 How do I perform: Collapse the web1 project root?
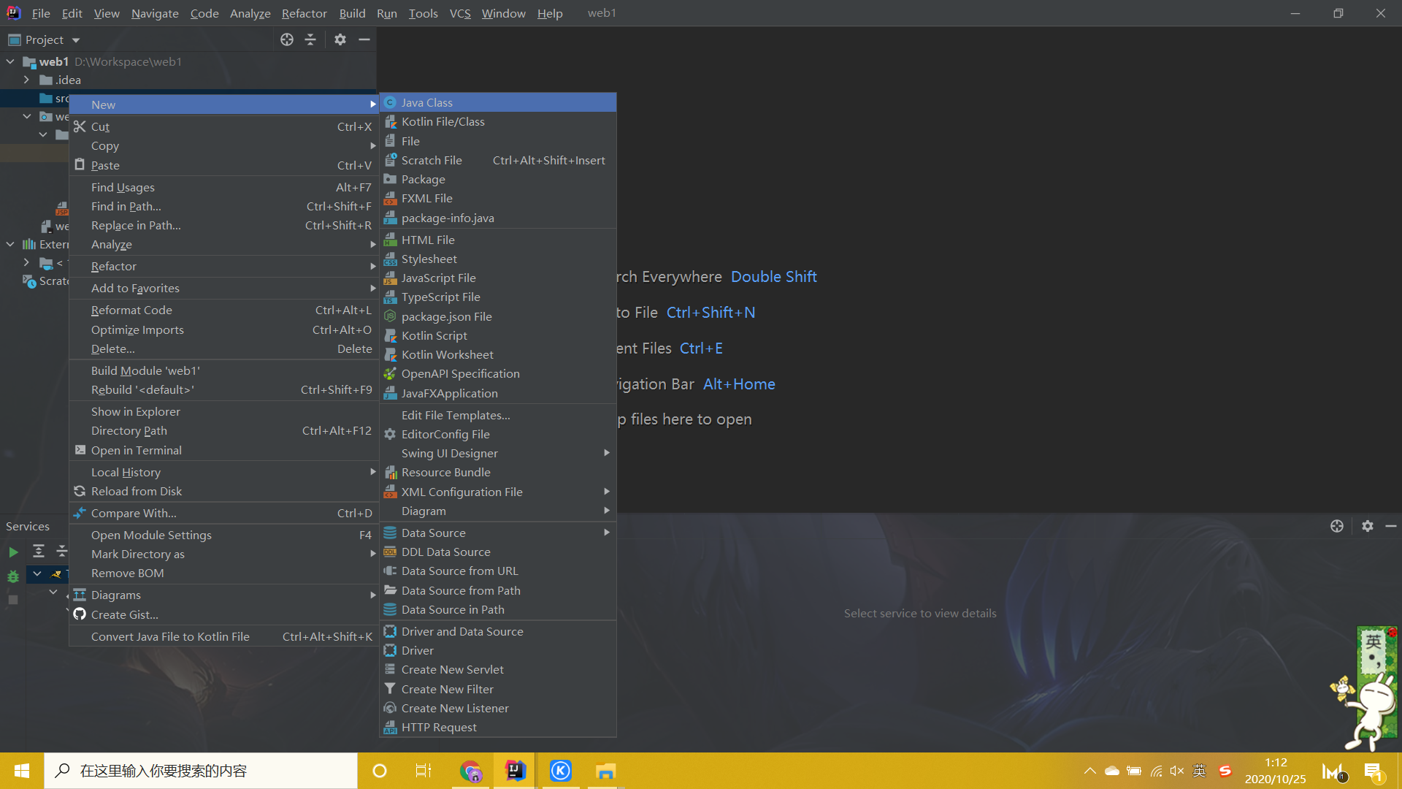pos(10,61)
